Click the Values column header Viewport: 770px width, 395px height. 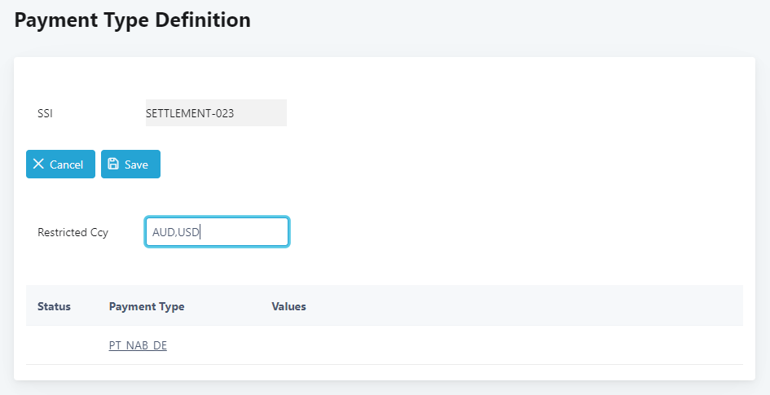pos(288,306)
